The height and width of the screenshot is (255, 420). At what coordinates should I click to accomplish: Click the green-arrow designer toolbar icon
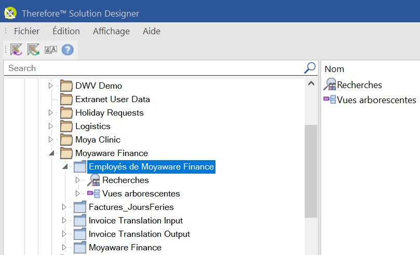[33, 50]
